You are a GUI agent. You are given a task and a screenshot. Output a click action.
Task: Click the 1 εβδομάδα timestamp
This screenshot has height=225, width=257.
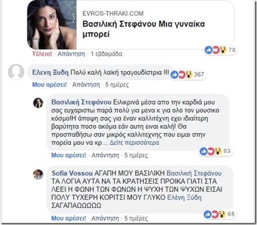[x=107, y=54]
